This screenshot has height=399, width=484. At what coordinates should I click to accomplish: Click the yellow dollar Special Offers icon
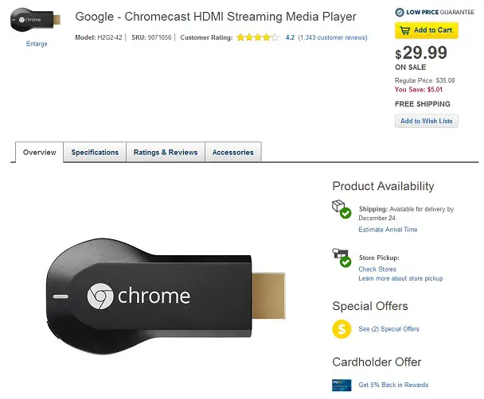pos(342,329)
